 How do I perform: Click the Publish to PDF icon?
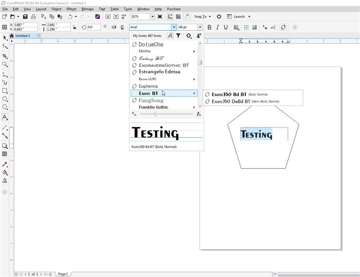tap(124, 16)
